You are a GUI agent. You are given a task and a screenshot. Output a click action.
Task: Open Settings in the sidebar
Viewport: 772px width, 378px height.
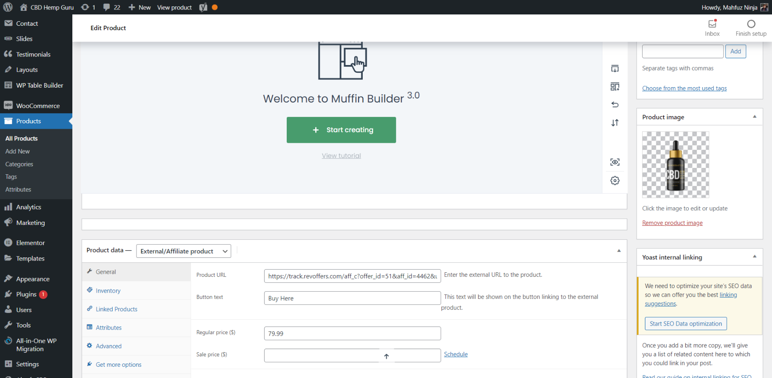pyautogui.click(x=36, y=364)
